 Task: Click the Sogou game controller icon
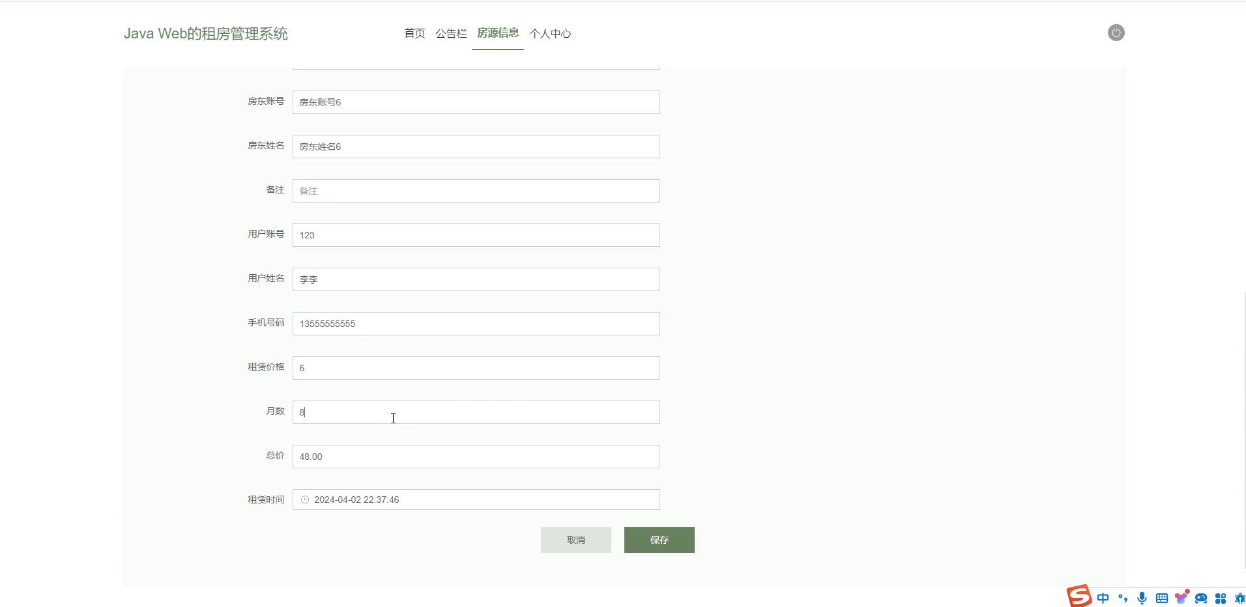[1201, 598]
